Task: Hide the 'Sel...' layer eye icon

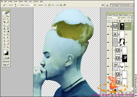Action: pos(108,27)
